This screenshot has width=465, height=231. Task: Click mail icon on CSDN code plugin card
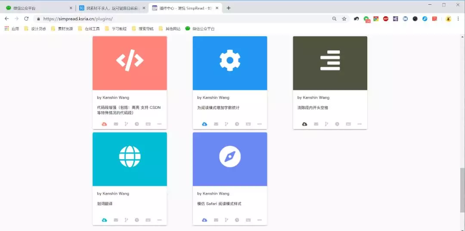tap(116, 124)
